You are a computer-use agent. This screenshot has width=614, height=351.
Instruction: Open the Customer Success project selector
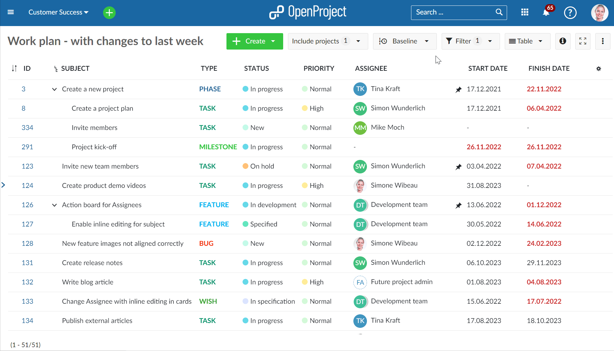point(58,12)
